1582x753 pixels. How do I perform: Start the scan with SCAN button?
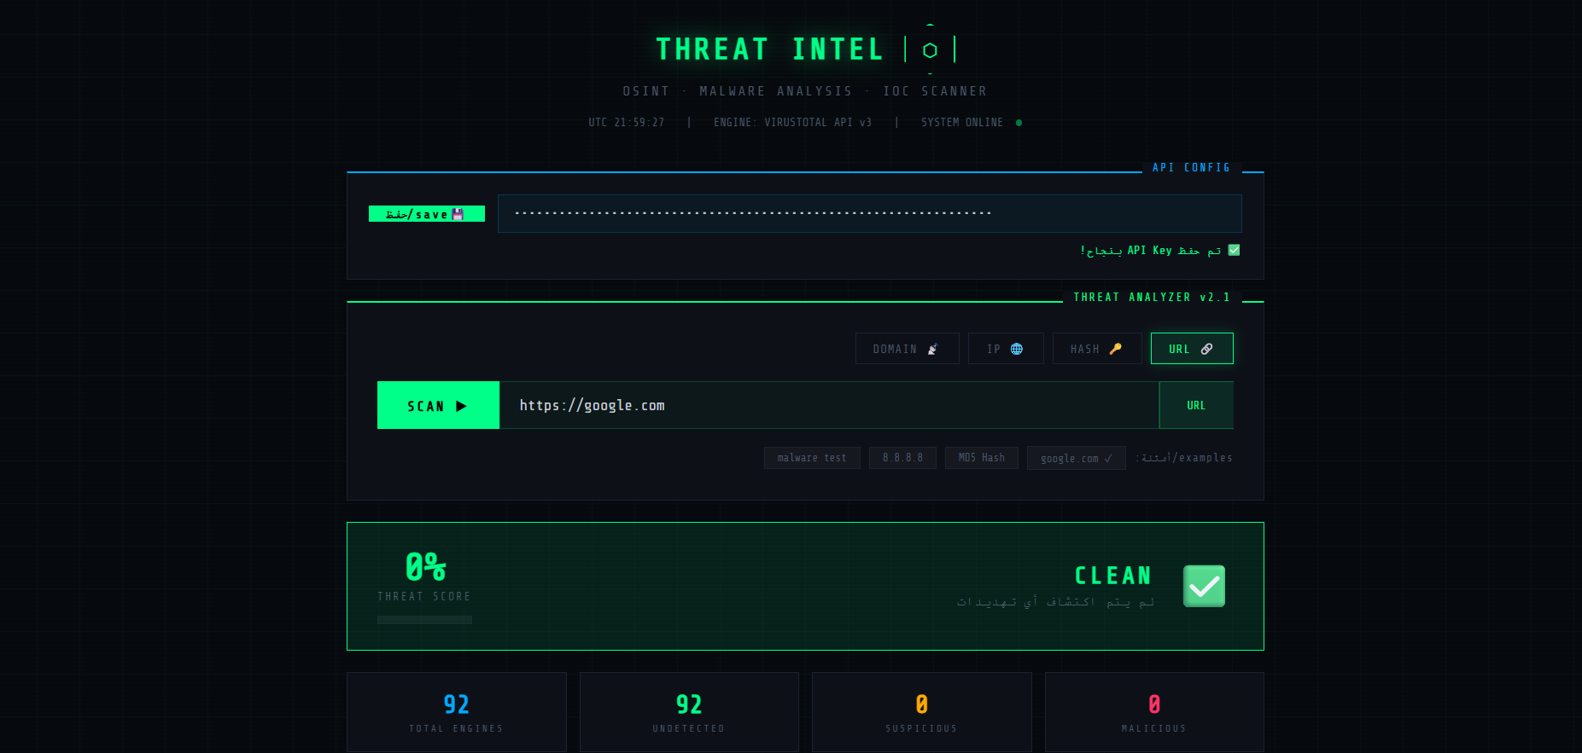tap(438, 405)
